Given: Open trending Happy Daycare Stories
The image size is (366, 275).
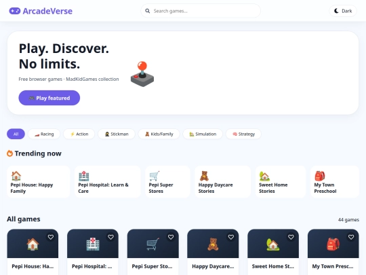Looking at the screenshot, I should [223, 182].
